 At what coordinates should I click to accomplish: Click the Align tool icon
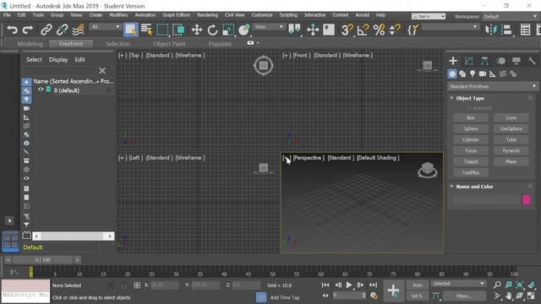pyautogui.click(x=507, y=30)
